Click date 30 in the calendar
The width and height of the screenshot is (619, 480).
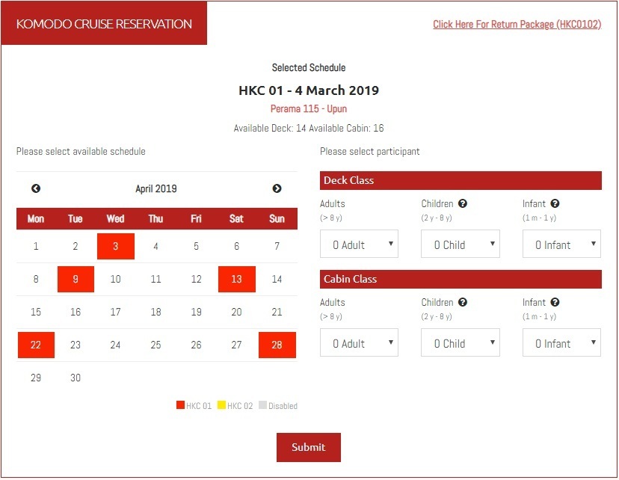[x=76, y=378]
